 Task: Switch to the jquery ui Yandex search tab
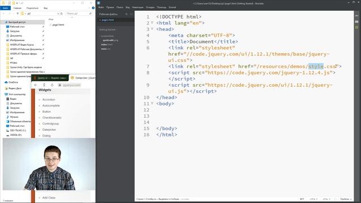click(50, 78)
